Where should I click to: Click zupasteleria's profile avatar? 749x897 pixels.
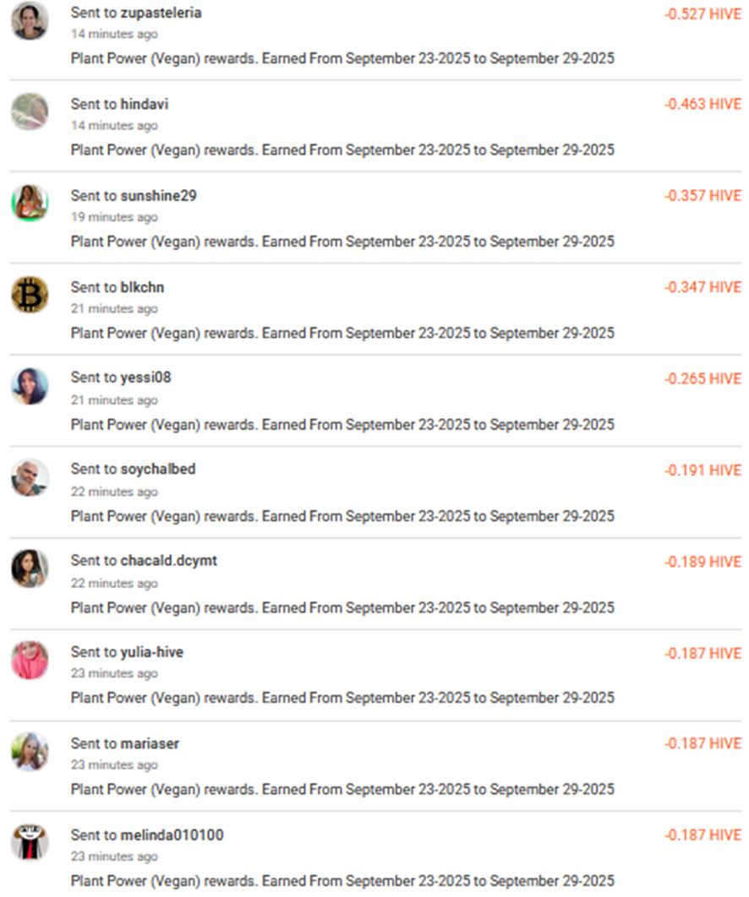tap(30, 20)
